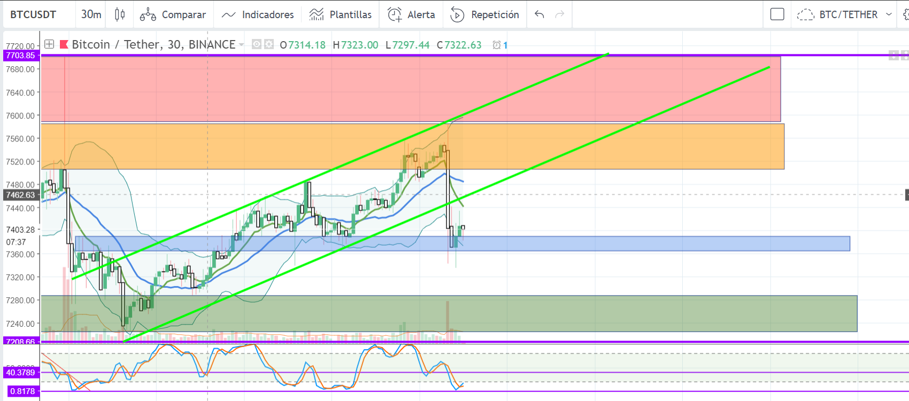Toggle symbol visibility with the eye icon
This screenshot has height=401, width=909.
click(257, 44)
